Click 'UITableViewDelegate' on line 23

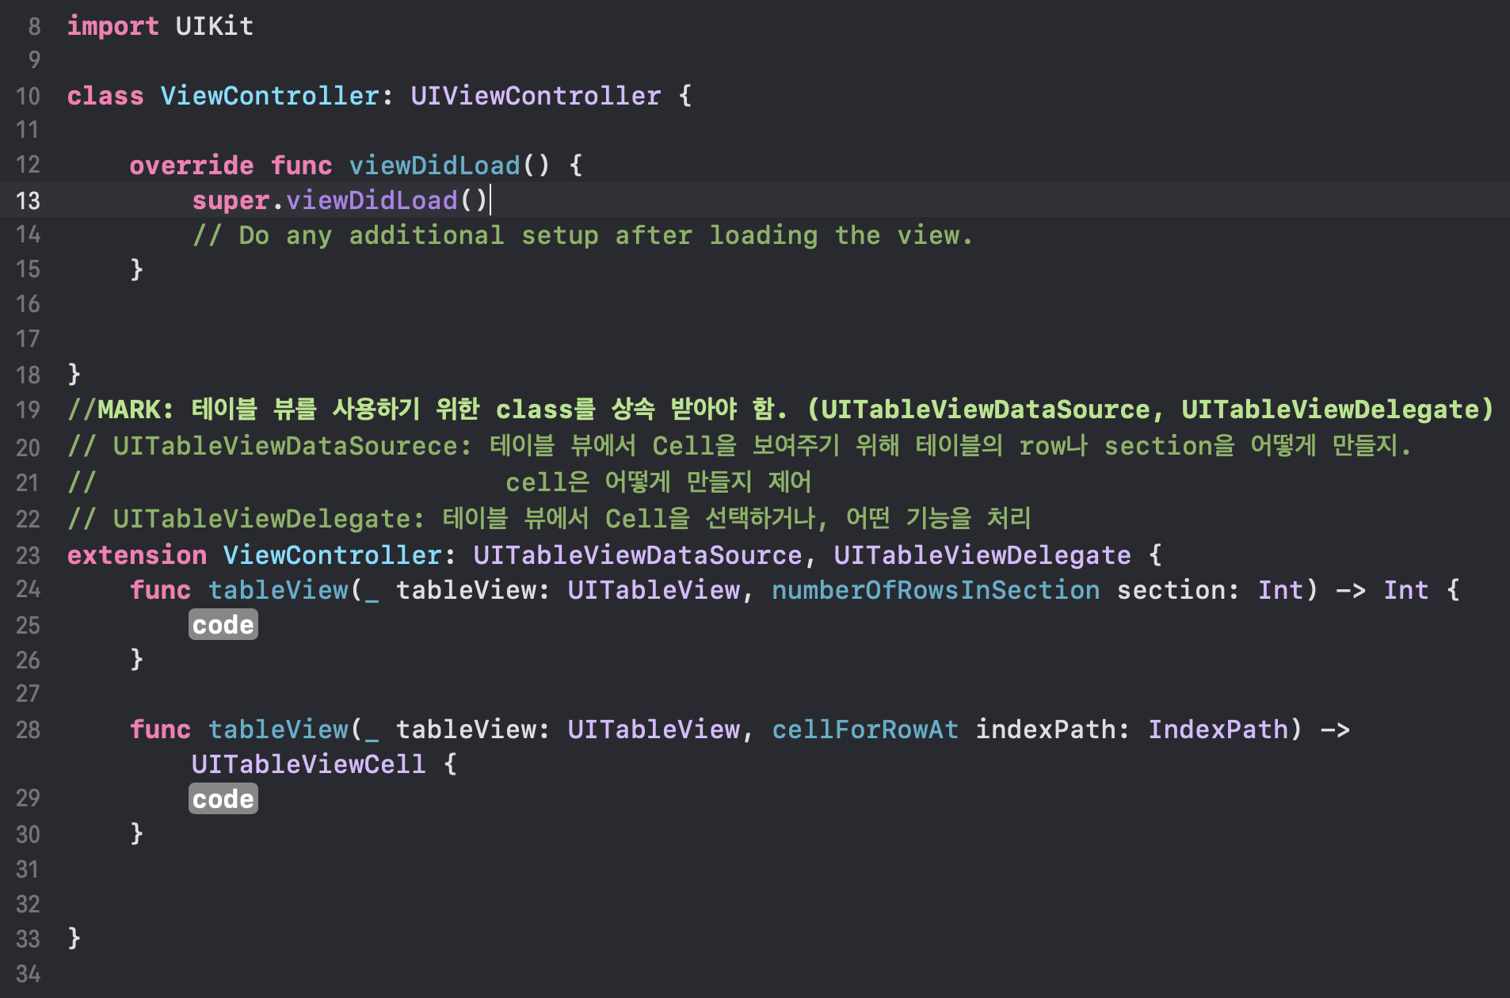tap(982, 555)
